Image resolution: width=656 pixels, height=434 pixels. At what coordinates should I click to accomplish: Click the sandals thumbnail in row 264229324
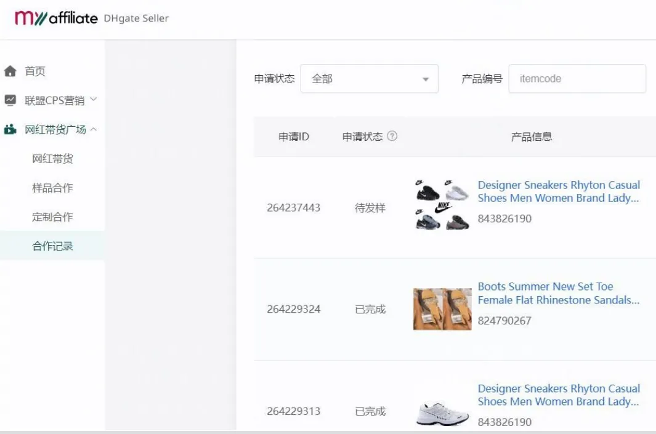tap(442, 309)
